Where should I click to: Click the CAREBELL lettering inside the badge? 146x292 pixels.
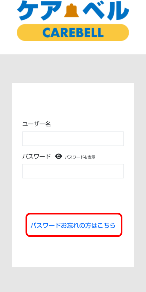click(x=73, y=33)
